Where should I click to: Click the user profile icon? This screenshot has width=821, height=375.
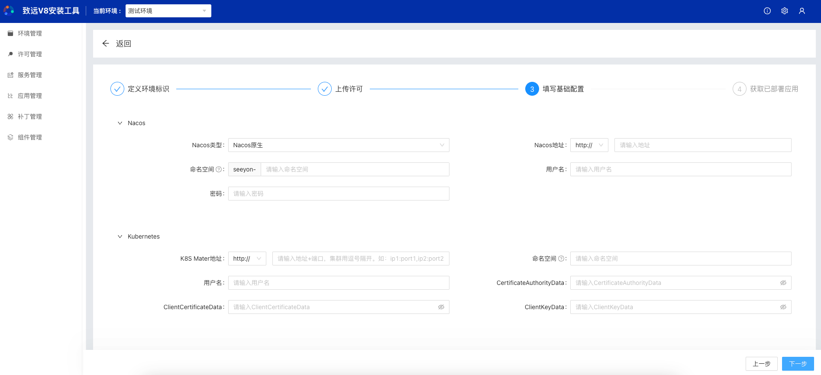click(802, 11)
